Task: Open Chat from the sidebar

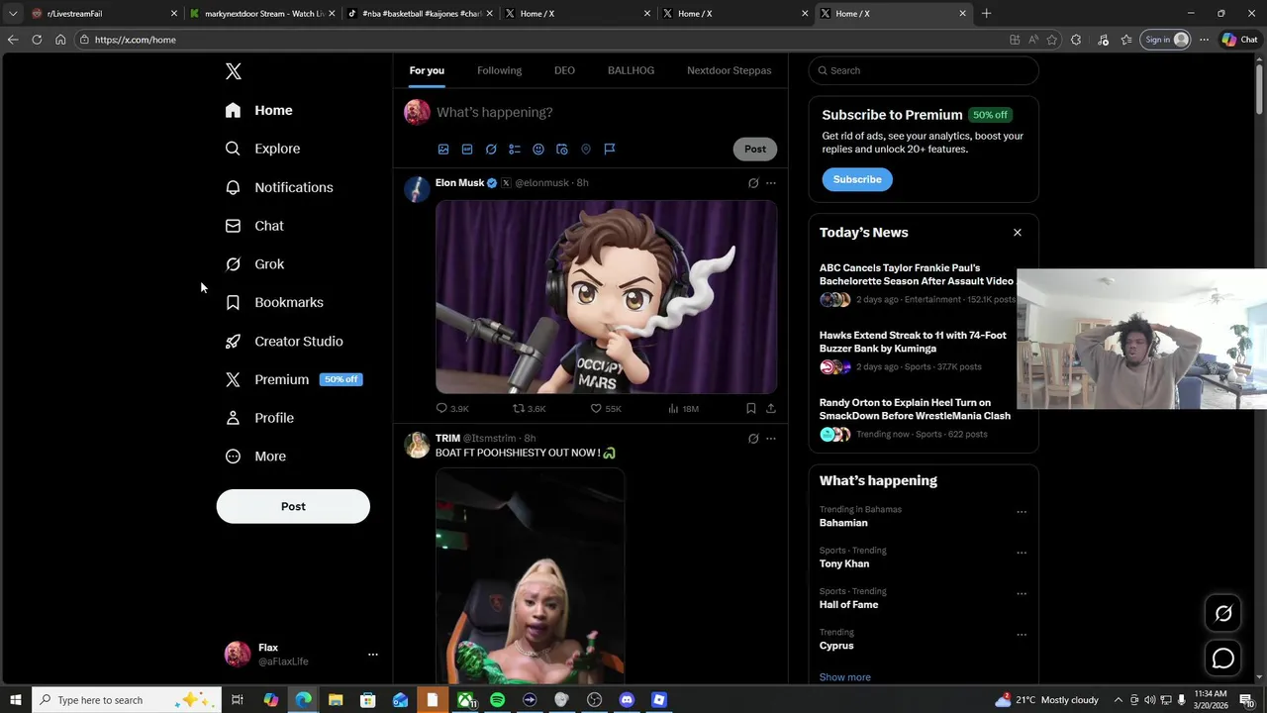Action: [254, 226]
